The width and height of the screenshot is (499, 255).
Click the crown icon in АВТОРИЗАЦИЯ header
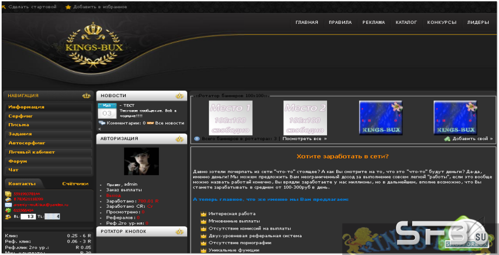tap(180, 139)
